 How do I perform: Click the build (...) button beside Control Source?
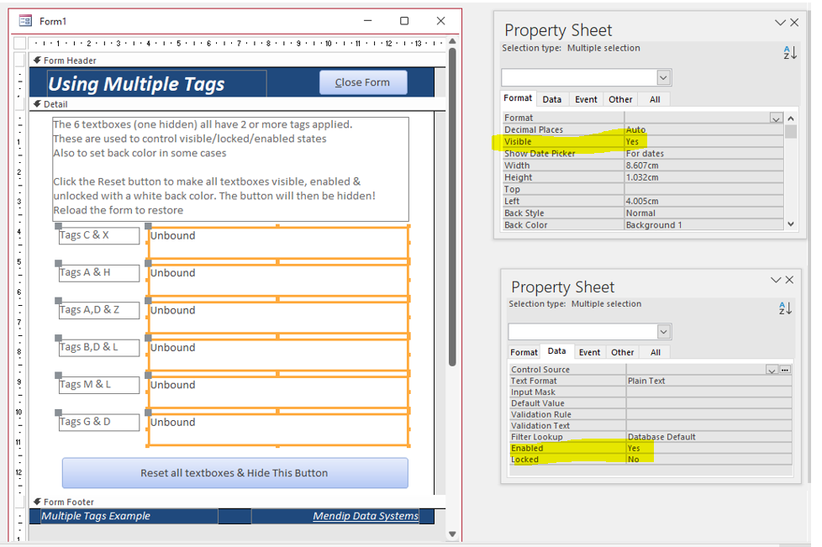pyautogui.click(x=785, y=370)
